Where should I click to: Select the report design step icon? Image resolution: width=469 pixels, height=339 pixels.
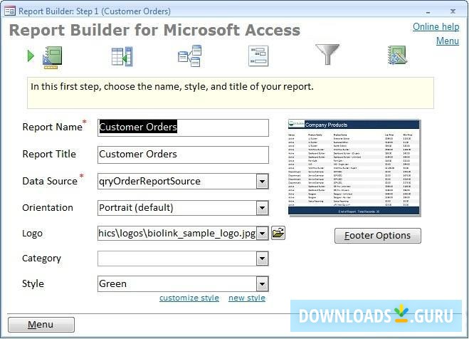53,57
